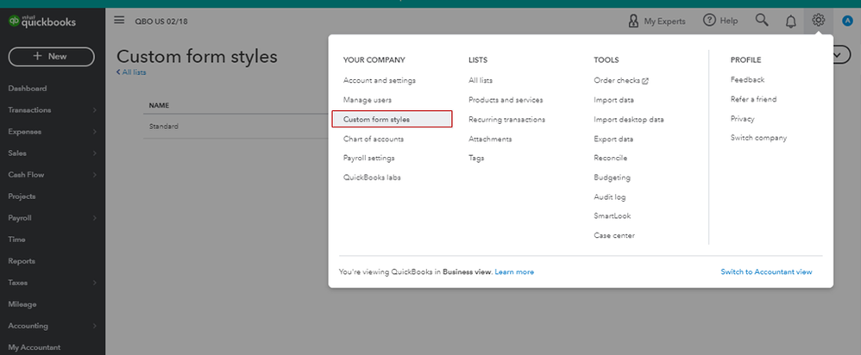Click the New button

(51, 57)
